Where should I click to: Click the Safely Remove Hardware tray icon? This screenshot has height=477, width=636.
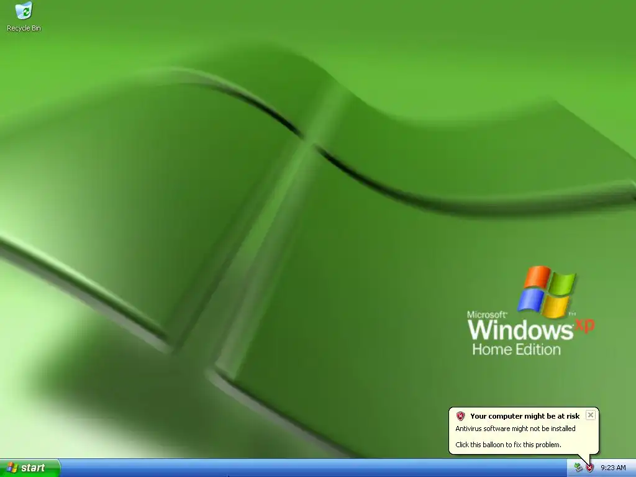[x=578, y=468]
